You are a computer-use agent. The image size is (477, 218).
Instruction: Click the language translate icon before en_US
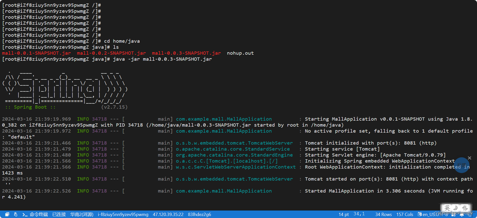point(420,214)
